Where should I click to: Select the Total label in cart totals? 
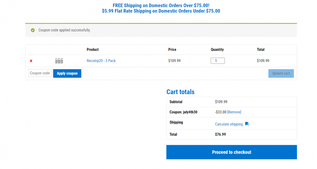click(x=173, y=134)
